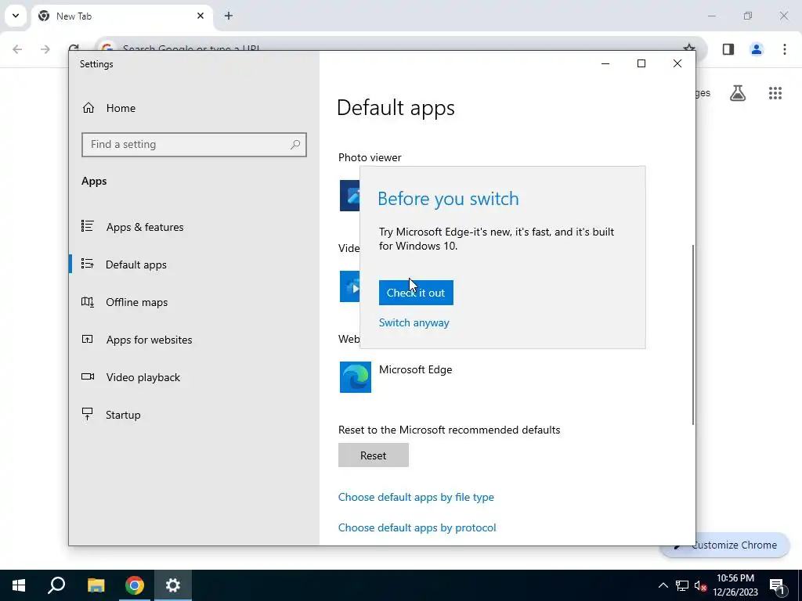Click the Chrome profile avatar icon
Screen dimensions: 802x601
[757, 49]
